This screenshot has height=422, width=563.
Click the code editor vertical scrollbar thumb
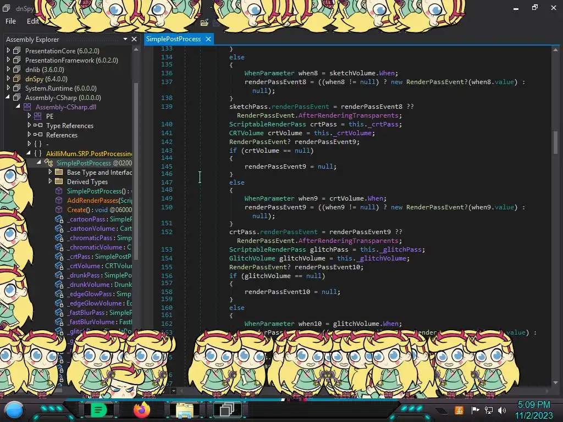pyautogui.click(x=555, y=142)
